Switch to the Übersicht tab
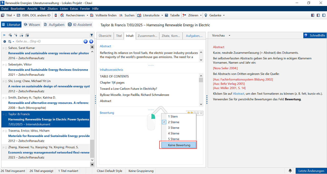The width and height of the screenshot is (327, 174). [x=105, y=36]
